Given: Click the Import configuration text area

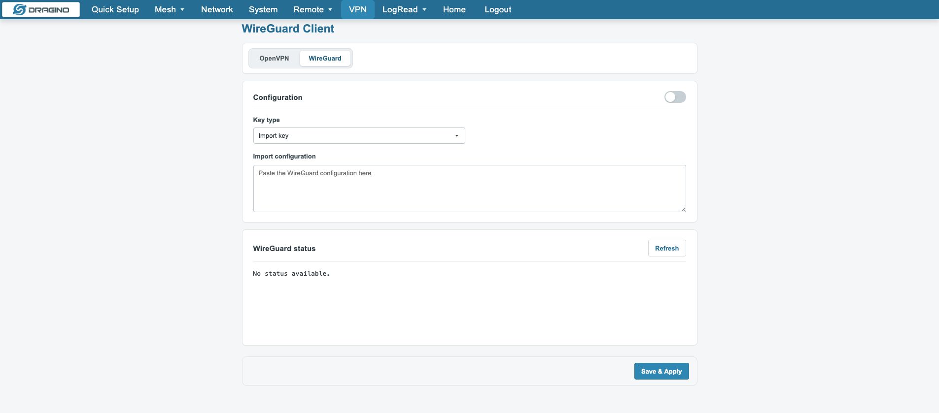Looking at the screenshot, I should [469, 189].
